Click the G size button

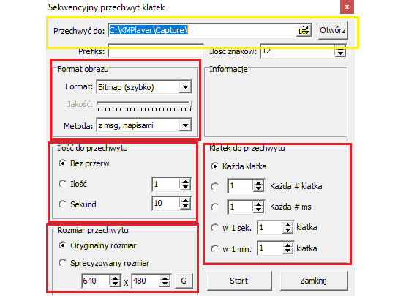point(184,281)
